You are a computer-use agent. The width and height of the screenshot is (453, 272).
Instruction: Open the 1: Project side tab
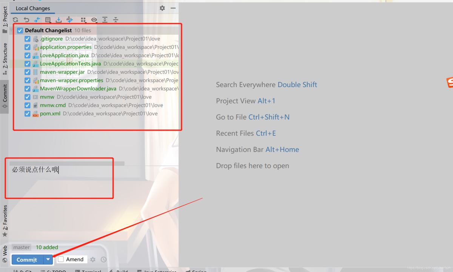point(5,20)
